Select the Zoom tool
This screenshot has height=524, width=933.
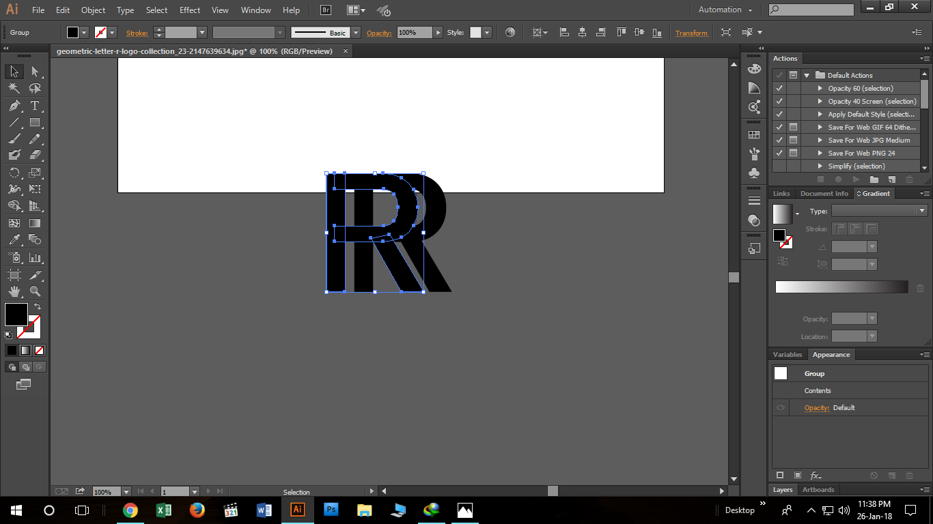35,291
